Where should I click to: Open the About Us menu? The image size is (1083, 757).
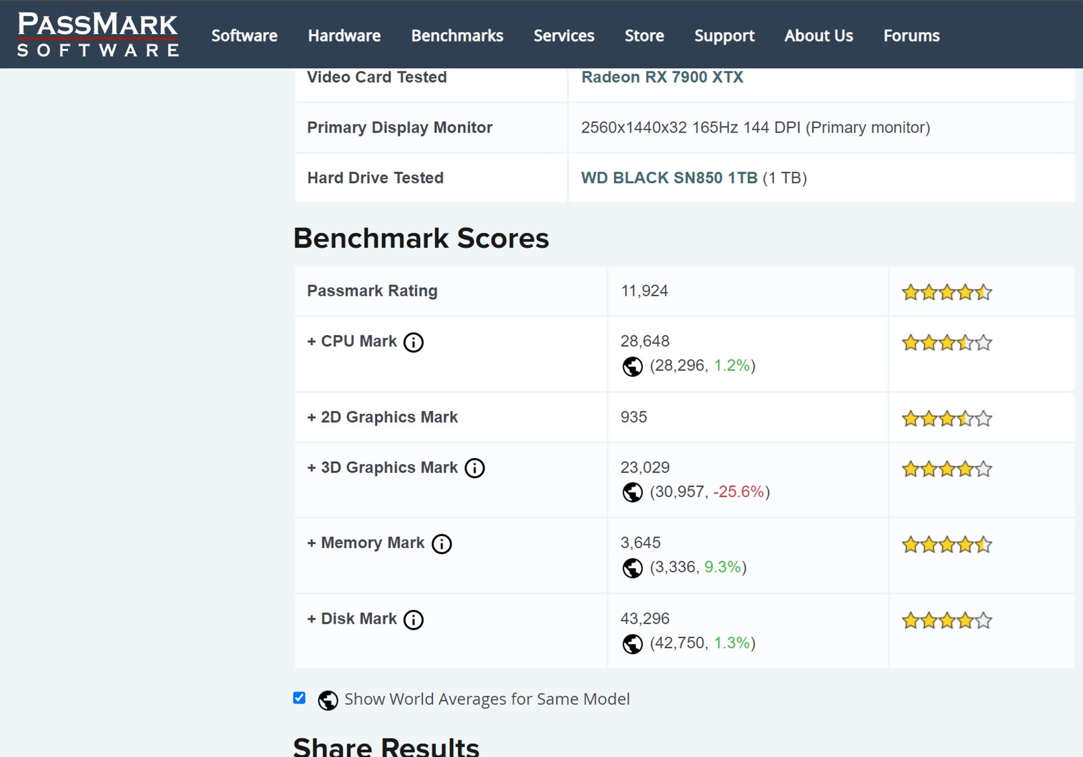click(819, 36)
